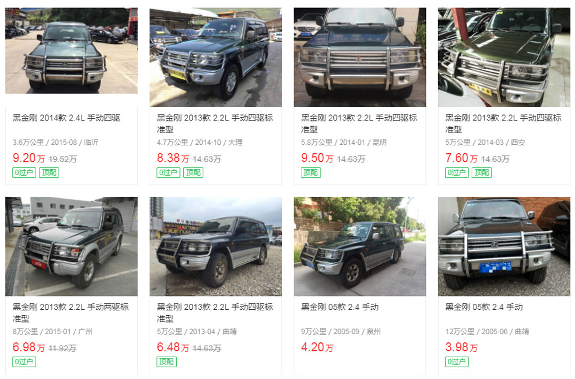
Task: Click the 0过户 tag under the 6.98万 price
Action: pyautogui.click(x=24, y=362)
